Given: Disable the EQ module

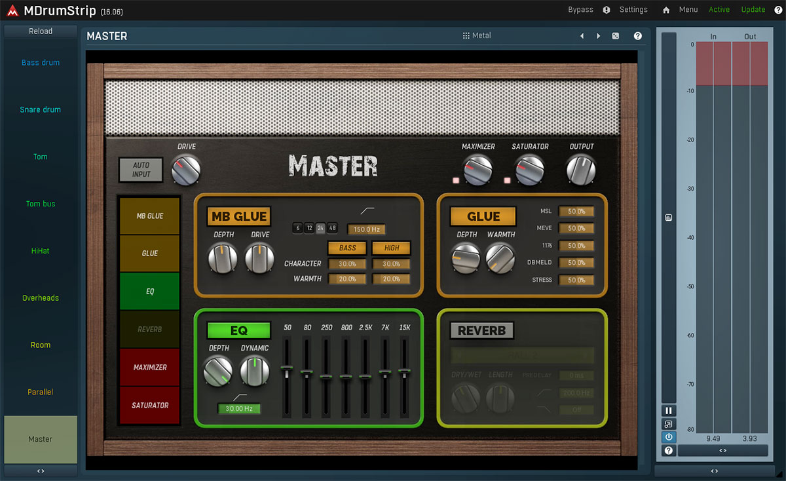Looking at the screenshot, I should coord(239,330).
